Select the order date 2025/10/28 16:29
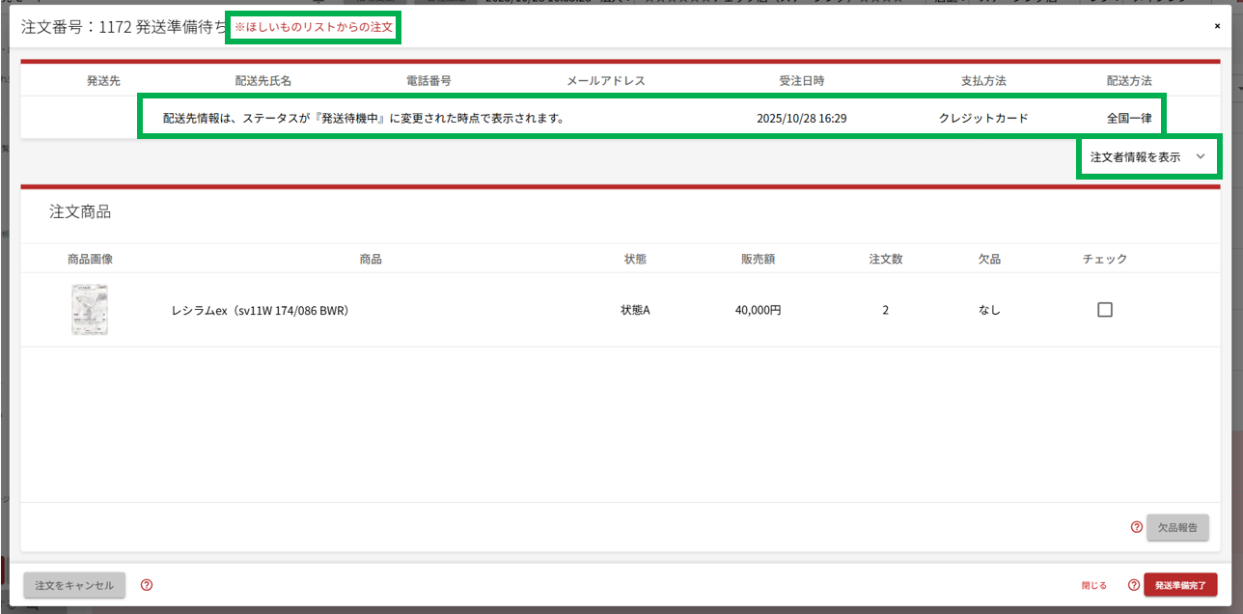The height and width of the screenshot is (614, 1243). [802, 119]
